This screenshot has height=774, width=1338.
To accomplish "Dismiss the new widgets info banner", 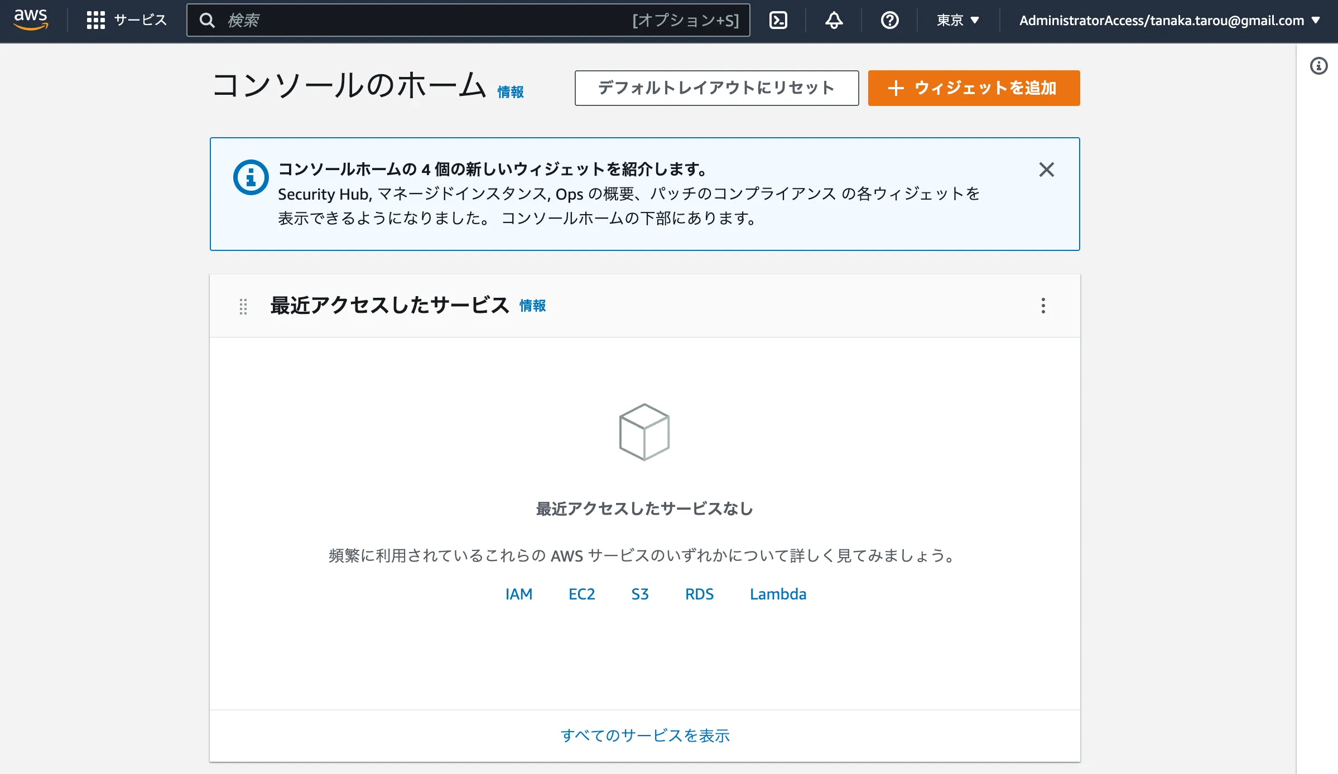I will point(1046,170).
